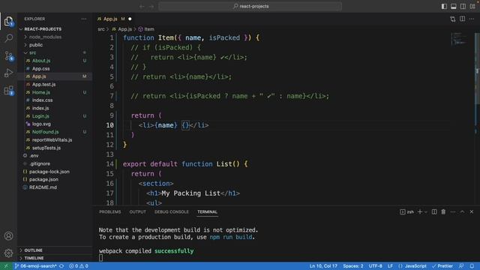The image size is (480, 270).
Task: Open the 06-emoji-search branch picker
Action: (x=36, y=266)
